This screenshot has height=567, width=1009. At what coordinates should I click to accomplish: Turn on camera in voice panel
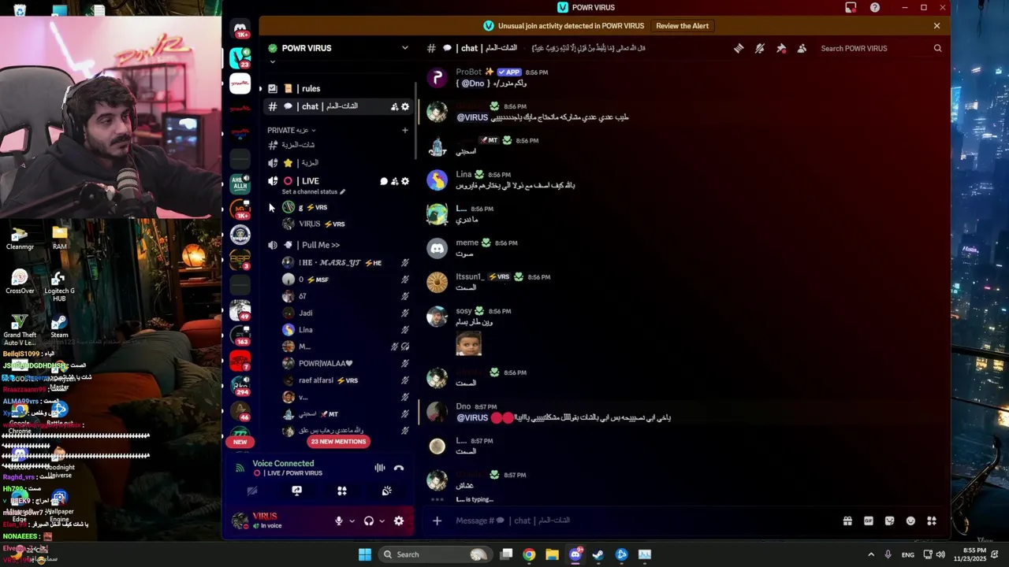point(252,491)
